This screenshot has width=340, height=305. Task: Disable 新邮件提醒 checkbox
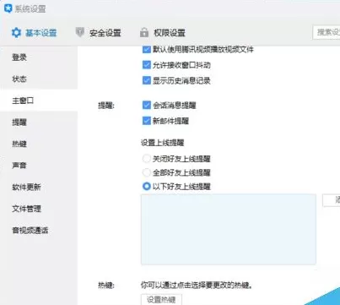[x=147, y=121]
